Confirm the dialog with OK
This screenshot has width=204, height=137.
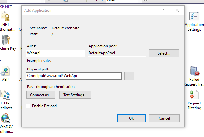(131, 118)
